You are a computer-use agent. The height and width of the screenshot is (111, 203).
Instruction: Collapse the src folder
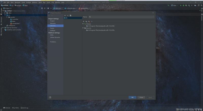pyautogui.click(x=5, y=15)
